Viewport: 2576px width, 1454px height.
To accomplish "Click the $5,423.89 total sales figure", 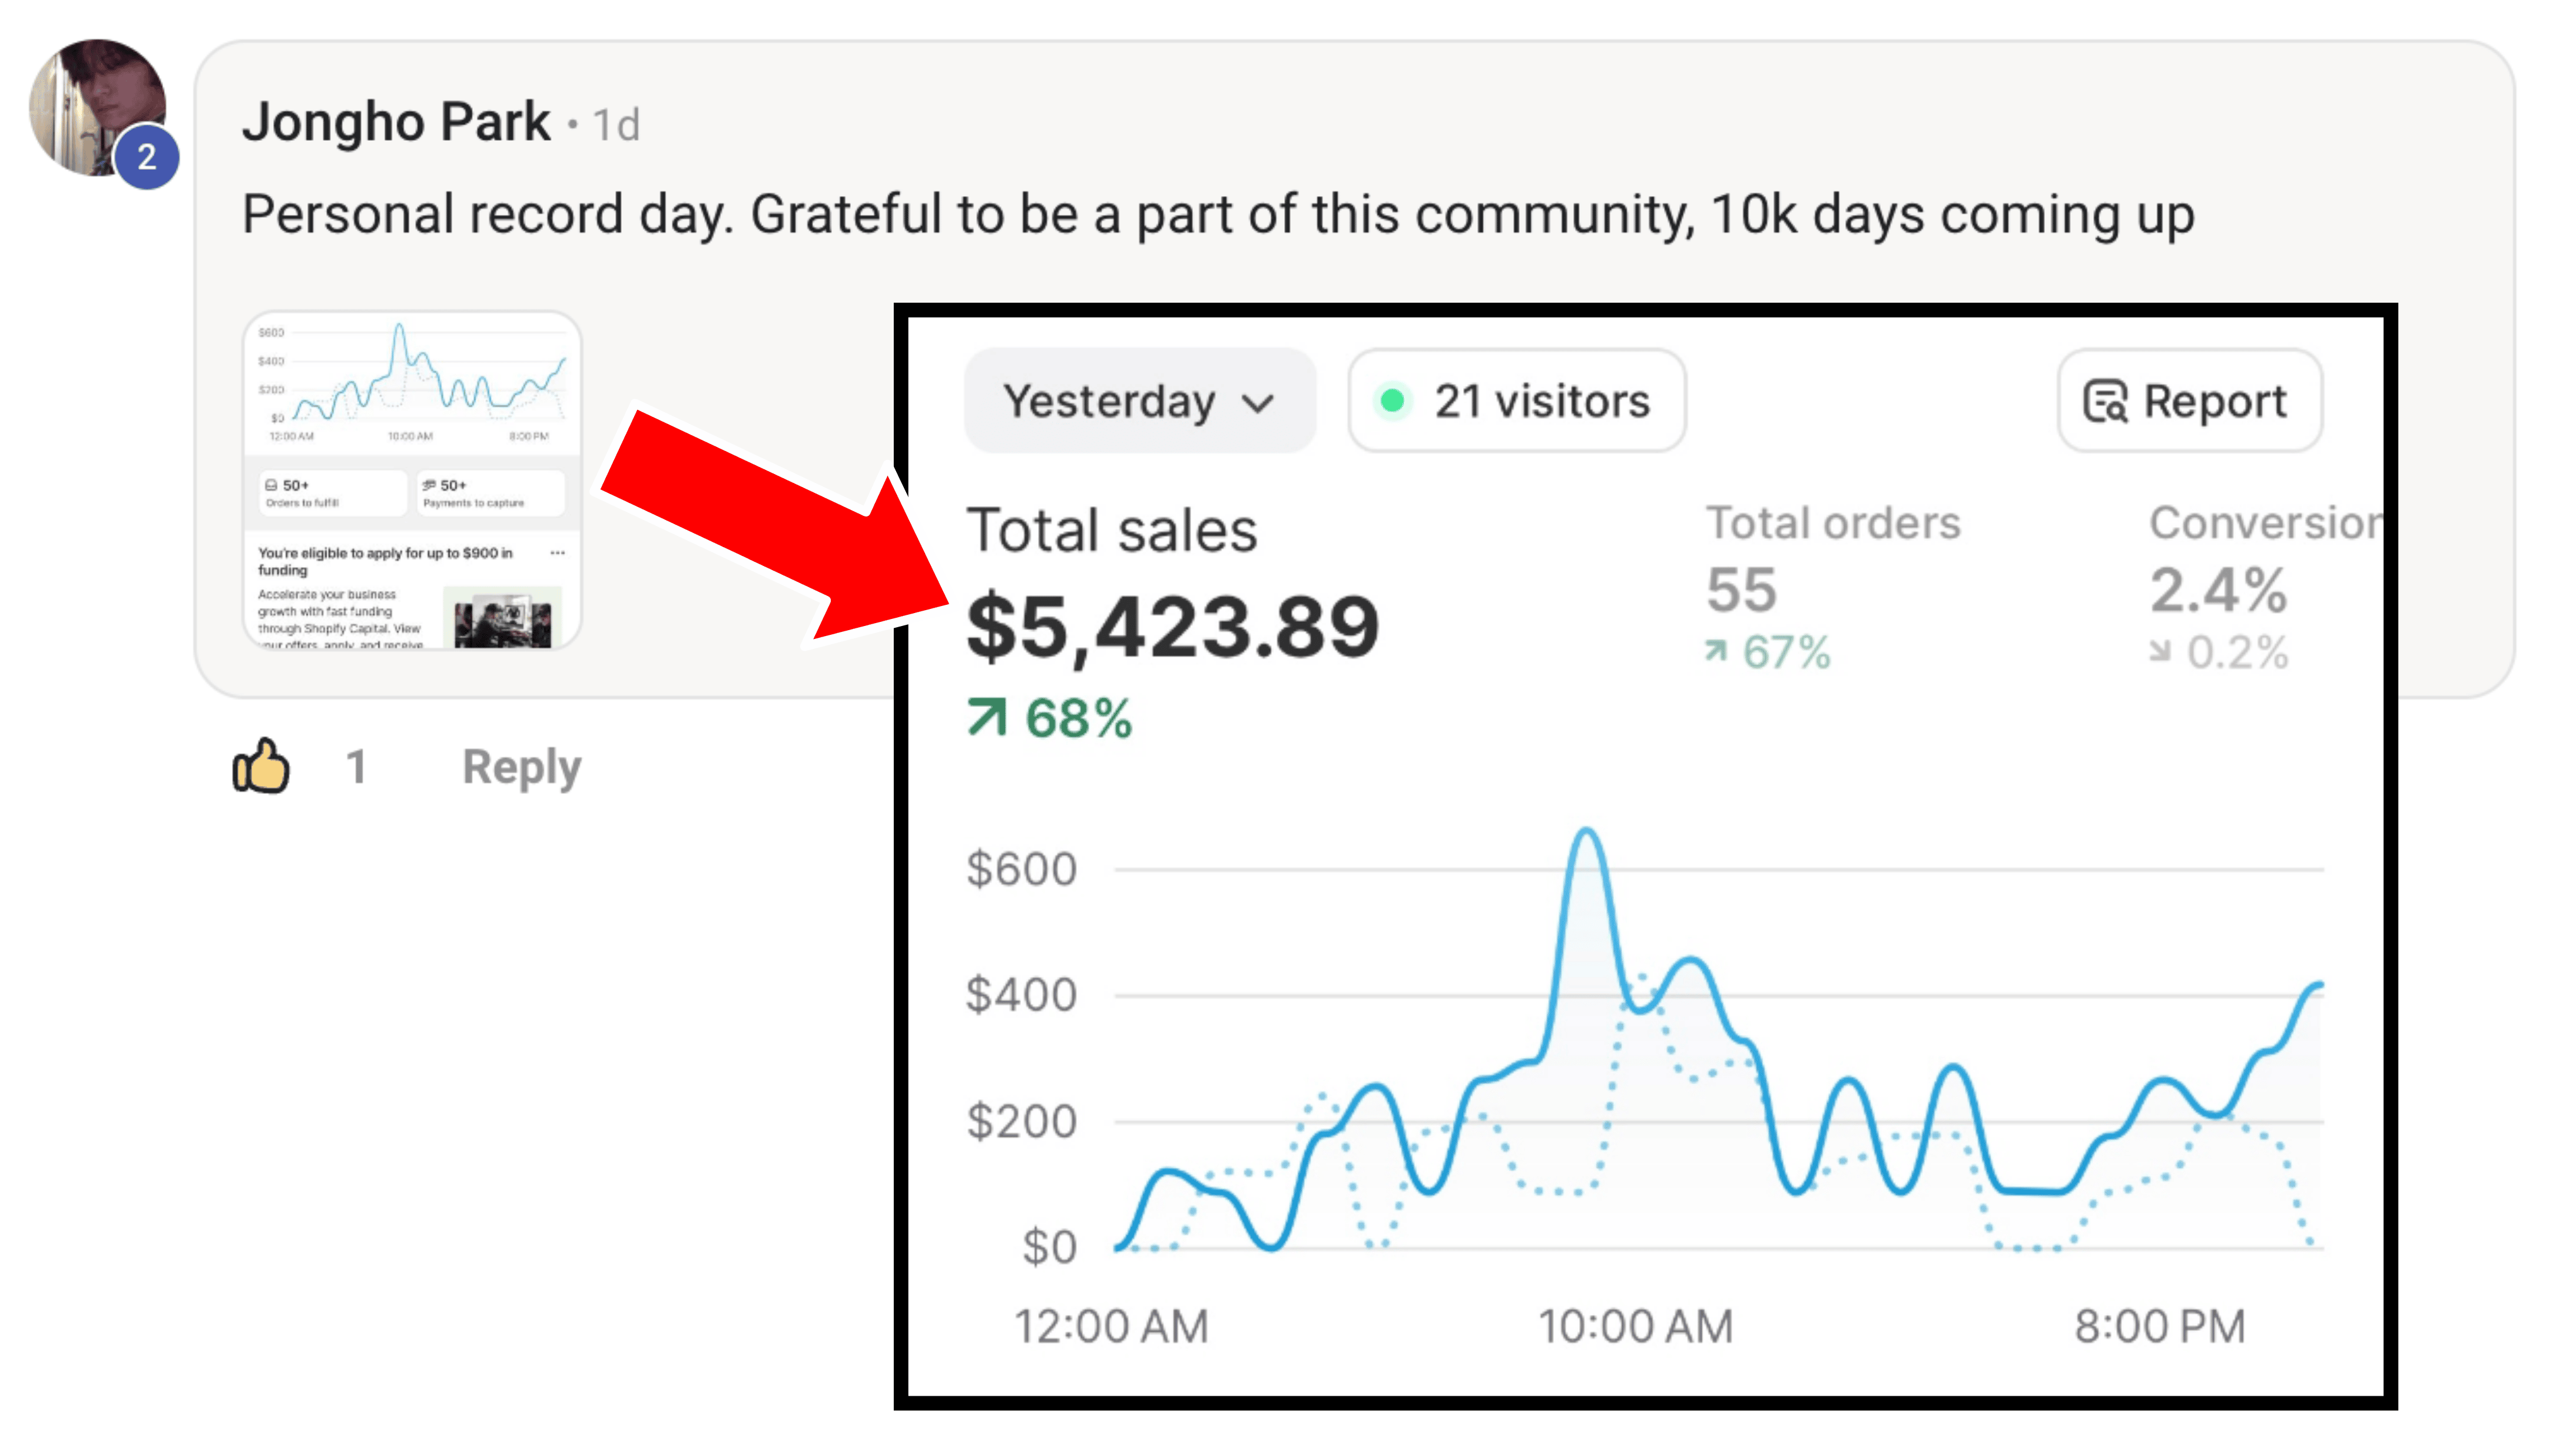I will pos(1172,628).
